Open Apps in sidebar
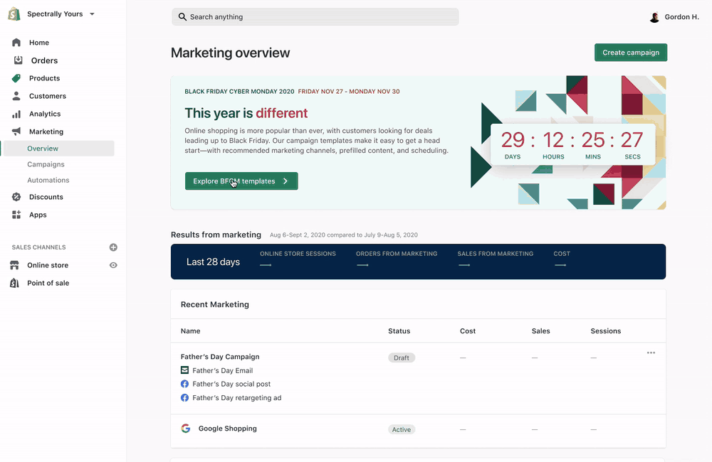The image size is (712, 462). click(x=38, y=215)
